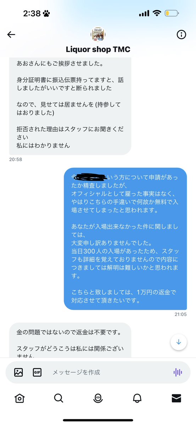Go back using the back arrow
This screenshot has height=425, width=196.
(11, 34)
